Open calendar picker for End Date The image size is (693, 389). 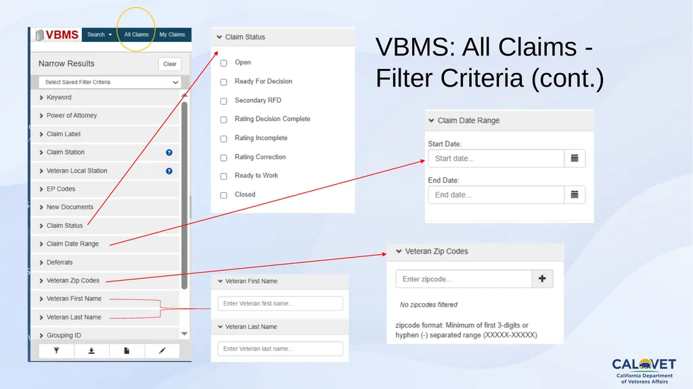click(x=575, y=195)
